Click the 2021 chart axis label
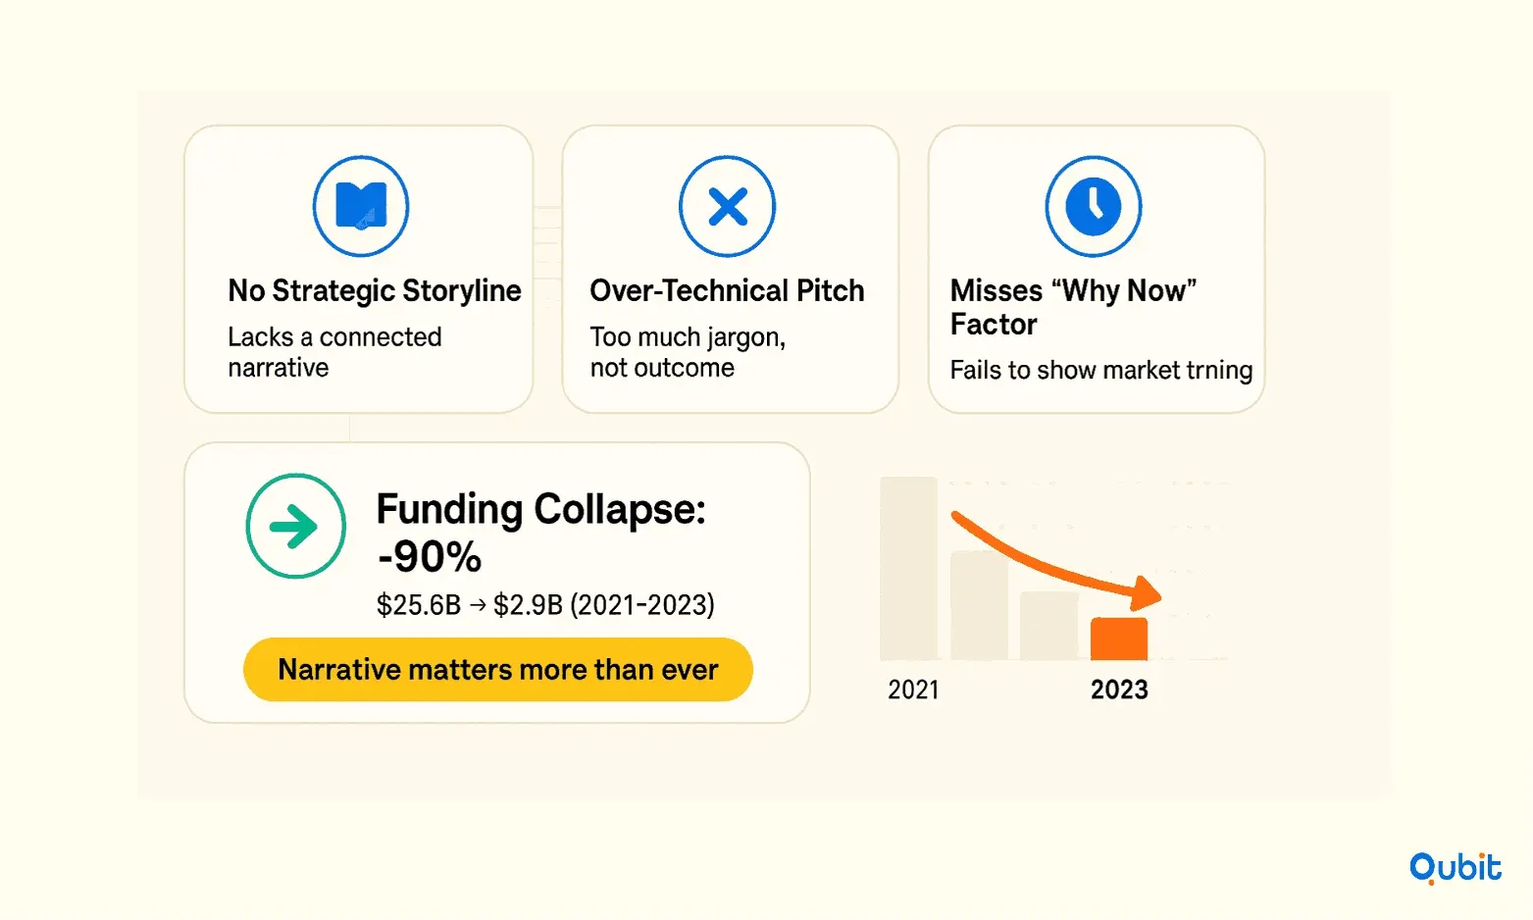 (x=913, y=690)
